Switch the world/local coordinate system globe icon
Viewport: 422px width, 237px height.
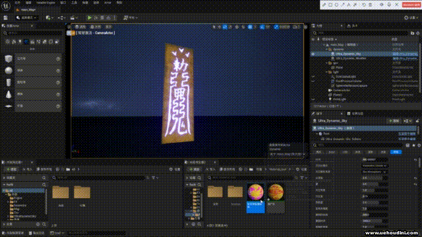tap(237, 27)
